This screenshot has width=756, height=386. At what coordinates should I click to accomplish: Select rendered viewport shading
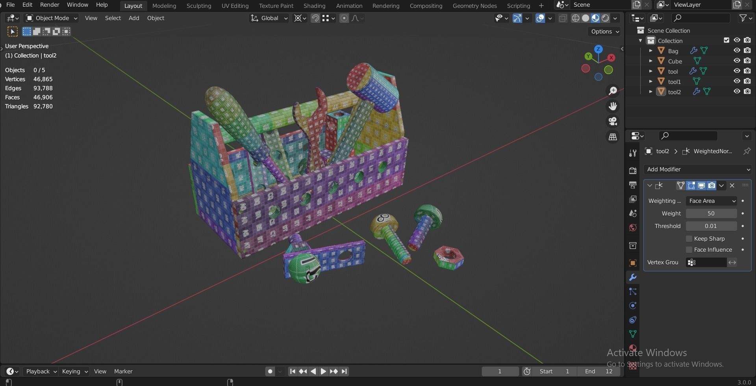pos(605,18)
